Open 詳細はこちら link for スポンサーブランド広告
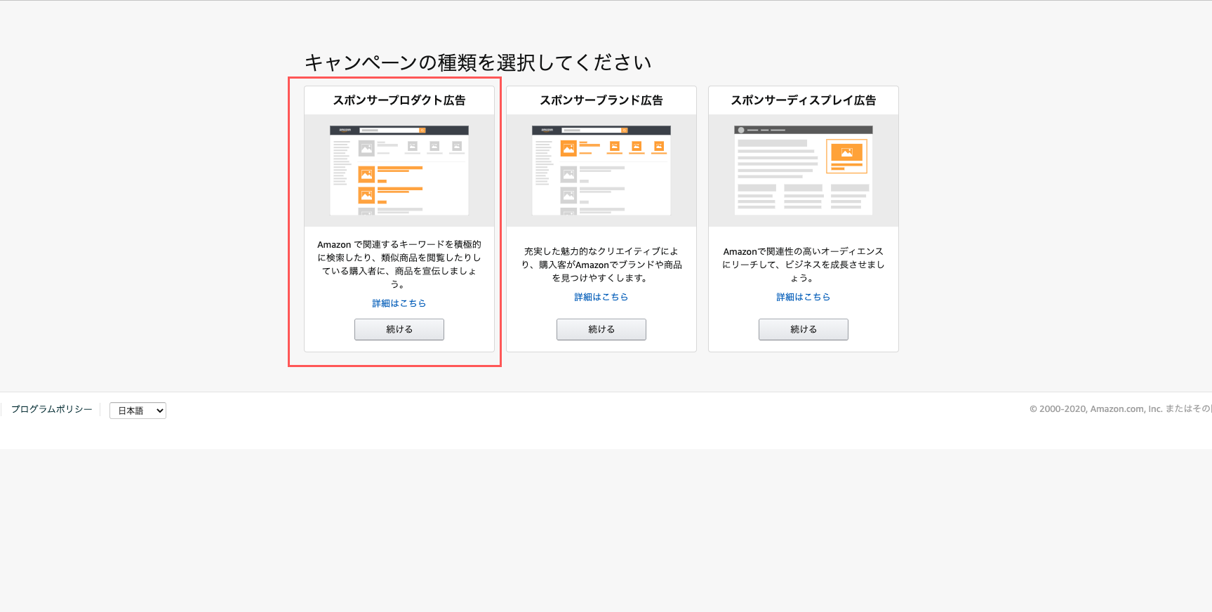Viewport: 1212px width, 612px height. tap(601, 297)
